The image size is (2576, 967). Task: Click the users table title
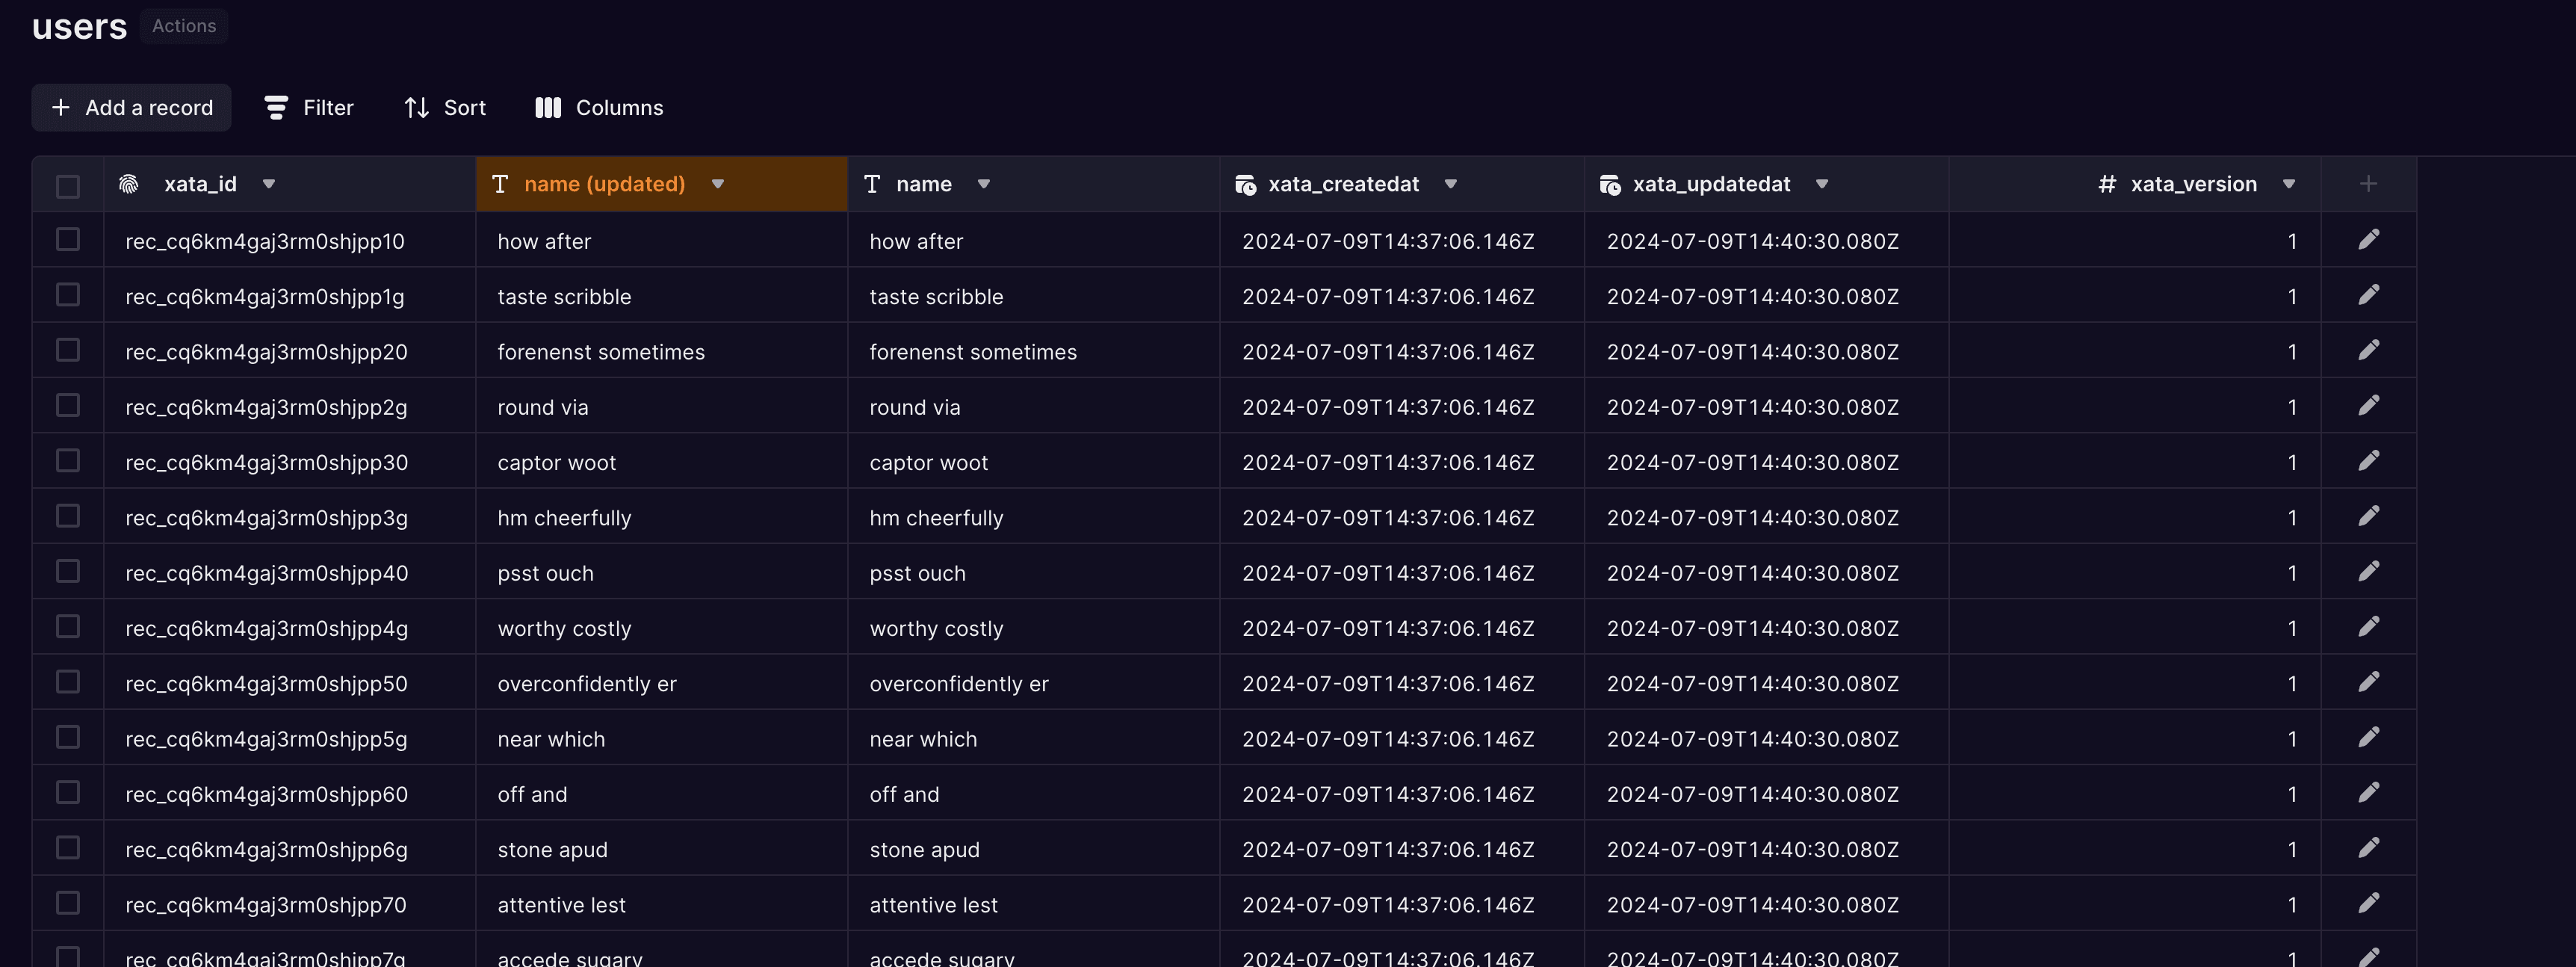pos(79,27)
